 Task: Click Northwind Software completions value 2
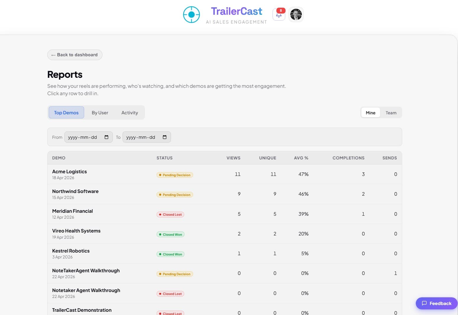363,194
